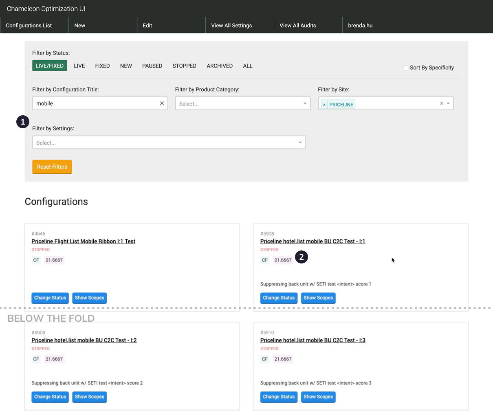Click the Reset Filters button
Image resolution: width=493 pixels, height=417 pixels.
52,167
